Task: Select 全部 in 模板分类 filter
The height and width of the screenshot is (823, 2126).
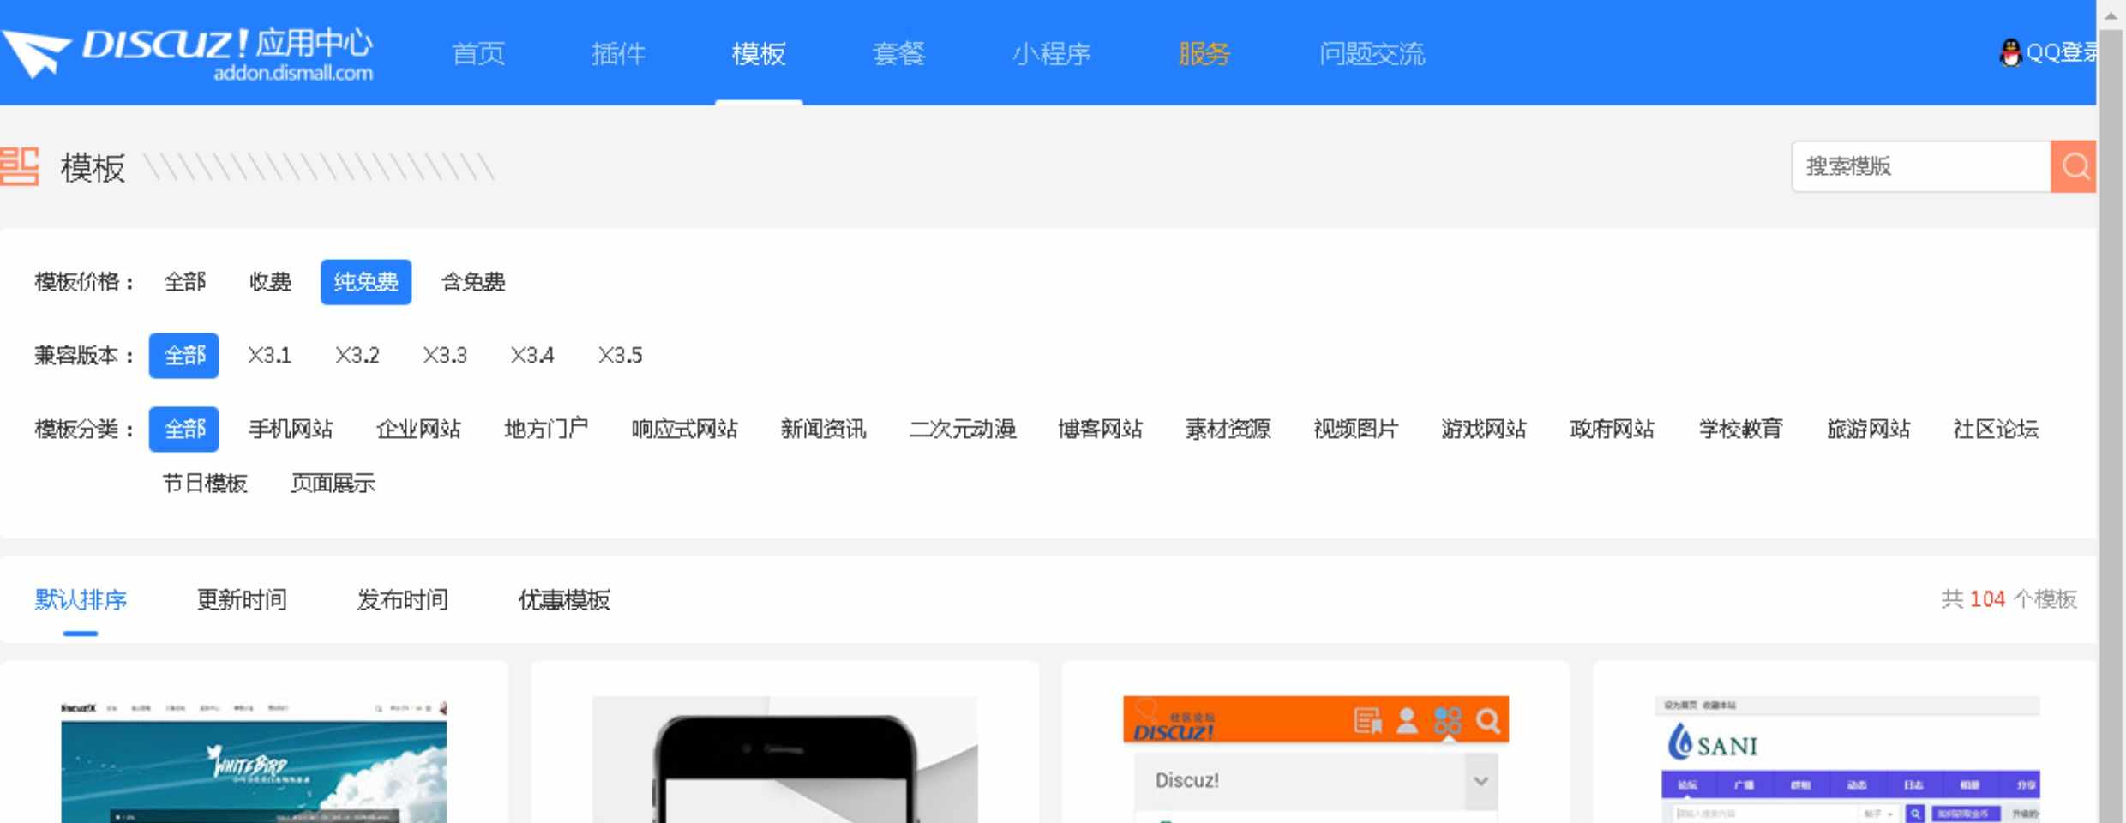Action: [184, 430]
